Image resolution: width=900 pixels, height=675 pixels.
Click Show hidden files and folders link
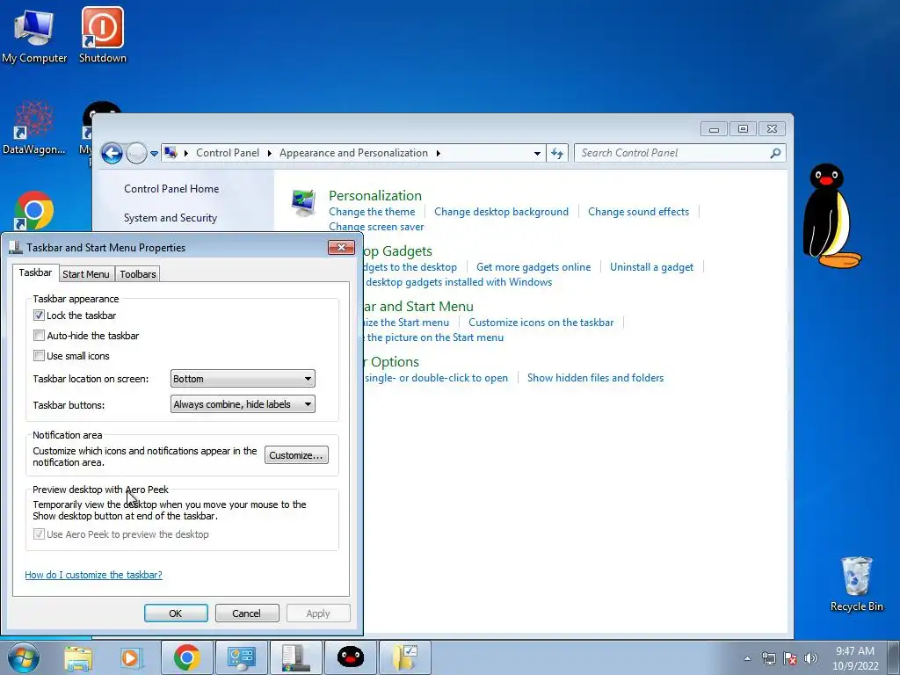click(x=596, y=378)
